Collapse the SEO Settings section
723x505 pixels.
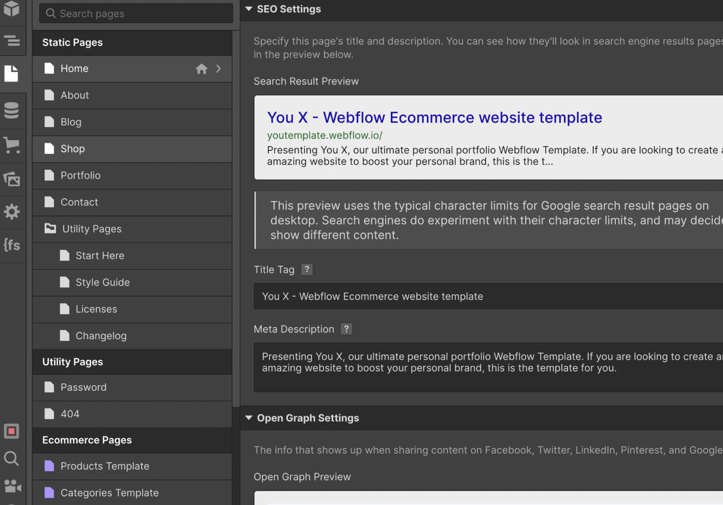coord(249,8)
